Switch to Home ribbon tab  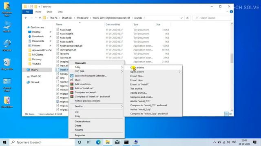pyautogui.click(x=38, y=12)
